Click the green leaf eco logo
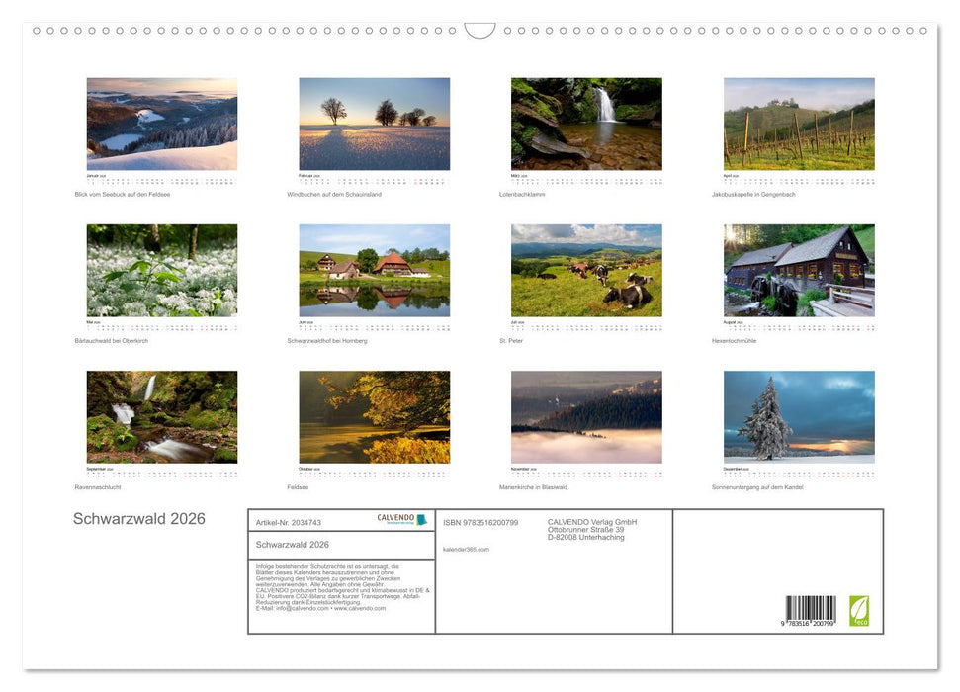The image size is (960, 692). [x=859, y=610]
